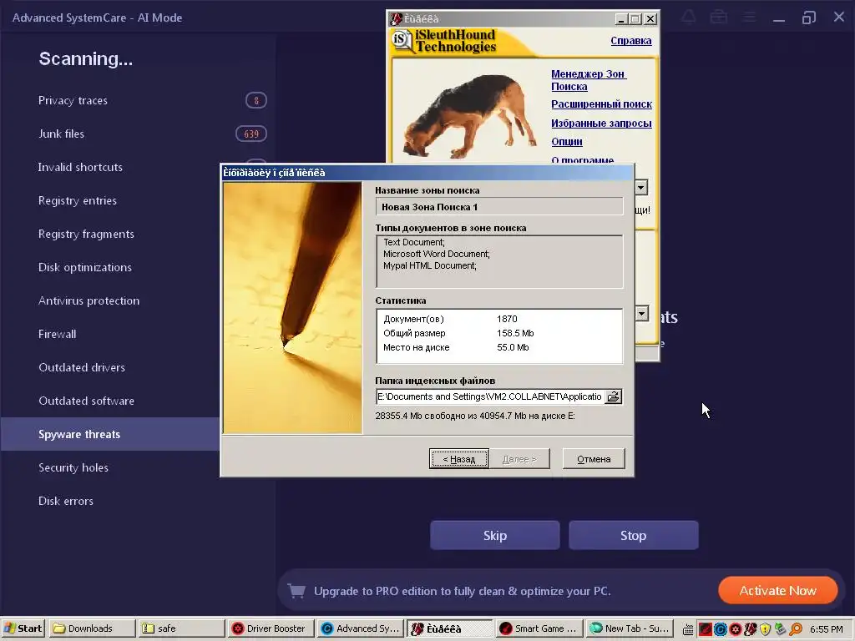
Task: Open the Опции options link
Action: pos(567,142)
